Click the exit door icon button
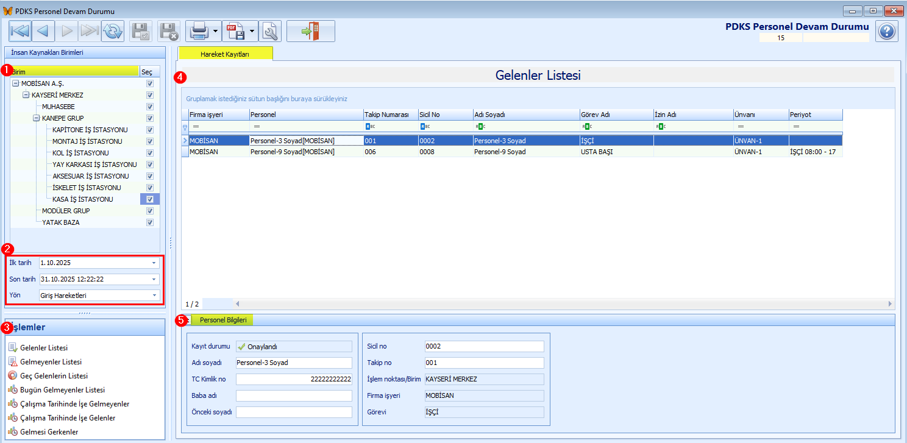 tap(310, 31)
